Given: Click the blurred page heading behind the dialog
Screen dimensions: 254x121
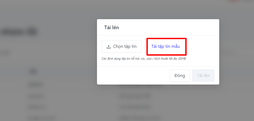Looking at the screenshot, I should [19, 32].
